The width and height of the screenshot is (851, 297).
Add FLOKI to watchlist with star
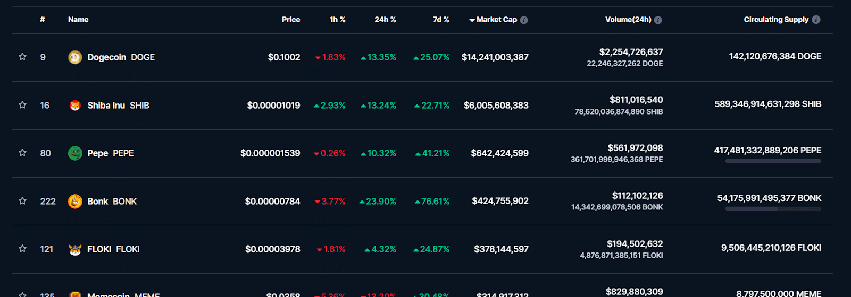[x=22, y=249]
